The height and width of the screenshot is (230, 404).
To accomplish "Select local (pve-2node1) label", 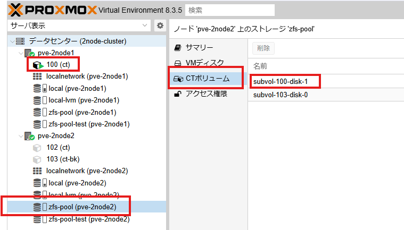I will tap(77, 88).
